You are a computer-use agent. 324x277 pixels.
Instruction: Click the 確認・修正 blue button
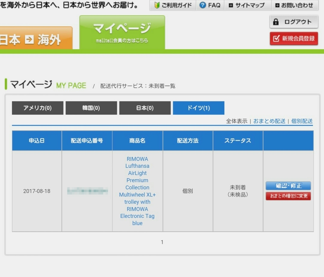(x=288, y=186)
